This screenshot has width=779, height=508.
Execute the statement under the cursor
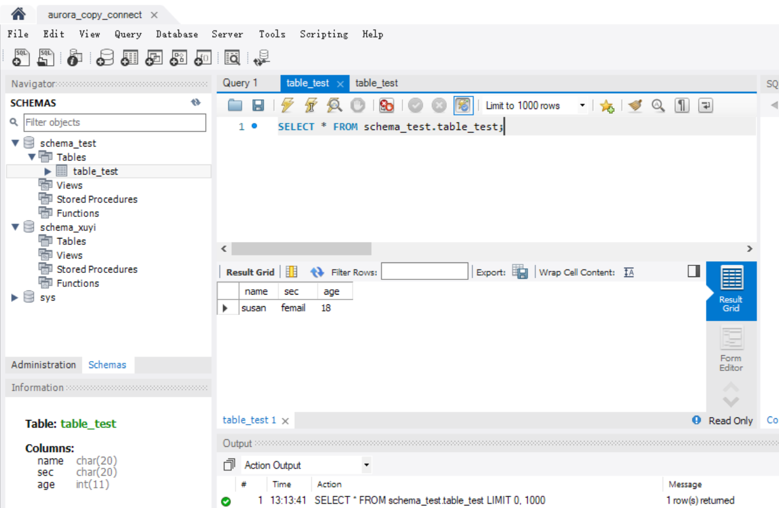click(311, 106)
